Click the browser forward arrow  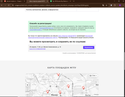pyautogui.click(x=5, y=5)
